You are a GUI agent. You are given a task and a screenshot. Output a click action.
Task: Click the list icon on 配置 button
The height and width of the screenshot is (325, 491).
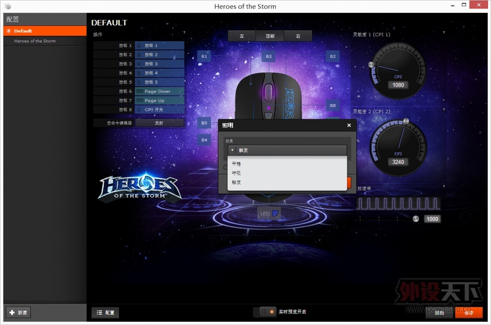tap(99, 312)
